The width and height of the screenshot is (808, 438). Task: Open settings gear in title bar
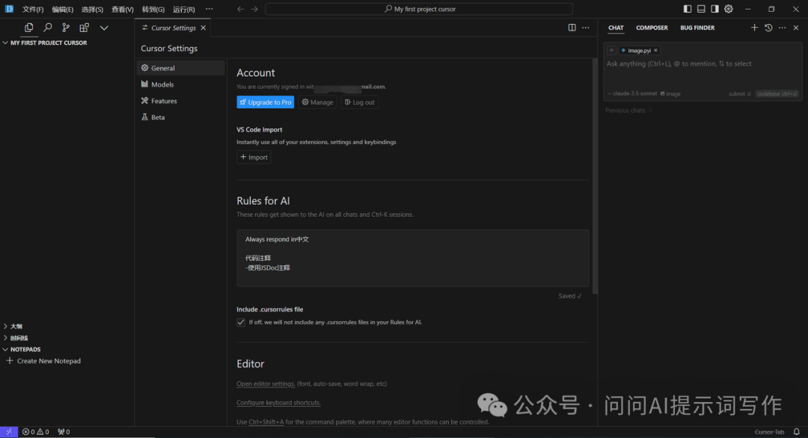pyautogui.click(x=729, y=9)
